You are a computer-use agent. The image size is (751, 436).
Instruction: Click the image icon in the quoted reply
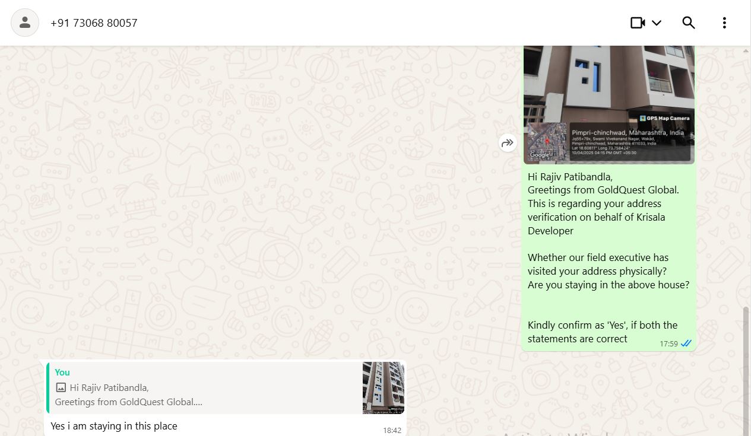[61, 387]
